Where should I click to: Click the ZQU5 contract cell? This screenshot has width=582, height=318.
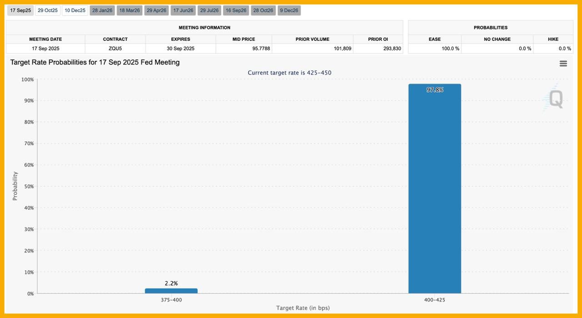pos(115,49)
